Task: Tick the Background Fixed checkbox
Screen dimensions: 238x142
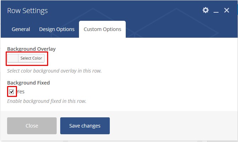Action: 12,92
